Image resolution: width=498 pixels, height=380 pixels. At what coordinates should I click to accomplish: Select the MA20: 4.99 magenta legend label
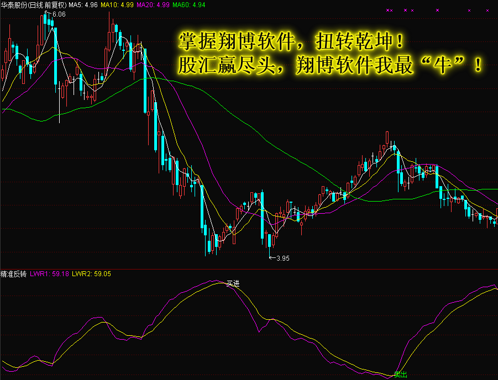pyautogui.click(x=153, y=5)
